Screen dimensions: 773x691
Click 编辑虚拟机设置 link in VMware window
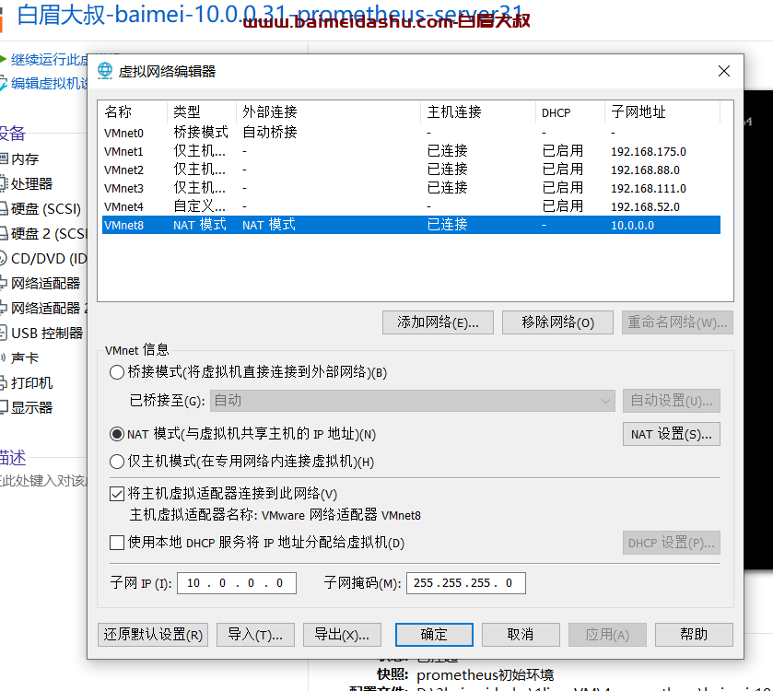pos(50,83)
